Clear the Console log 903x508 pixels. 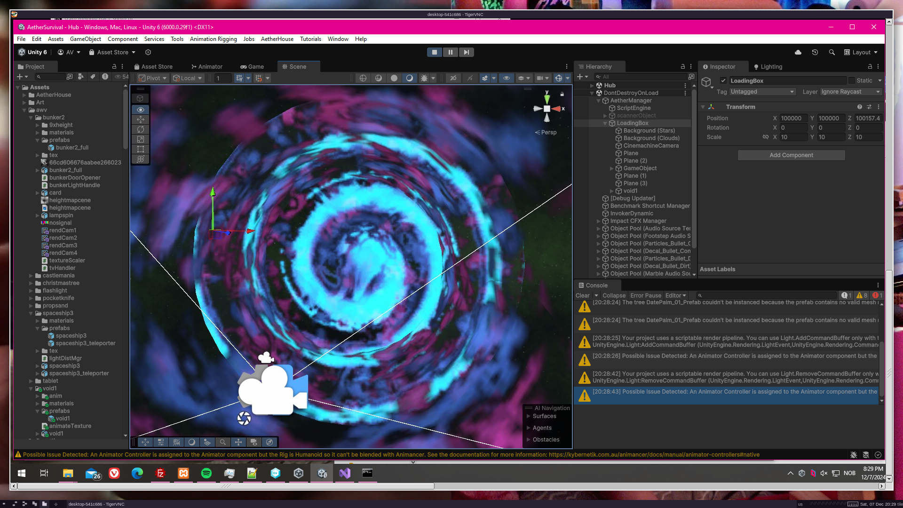[582, 295]
